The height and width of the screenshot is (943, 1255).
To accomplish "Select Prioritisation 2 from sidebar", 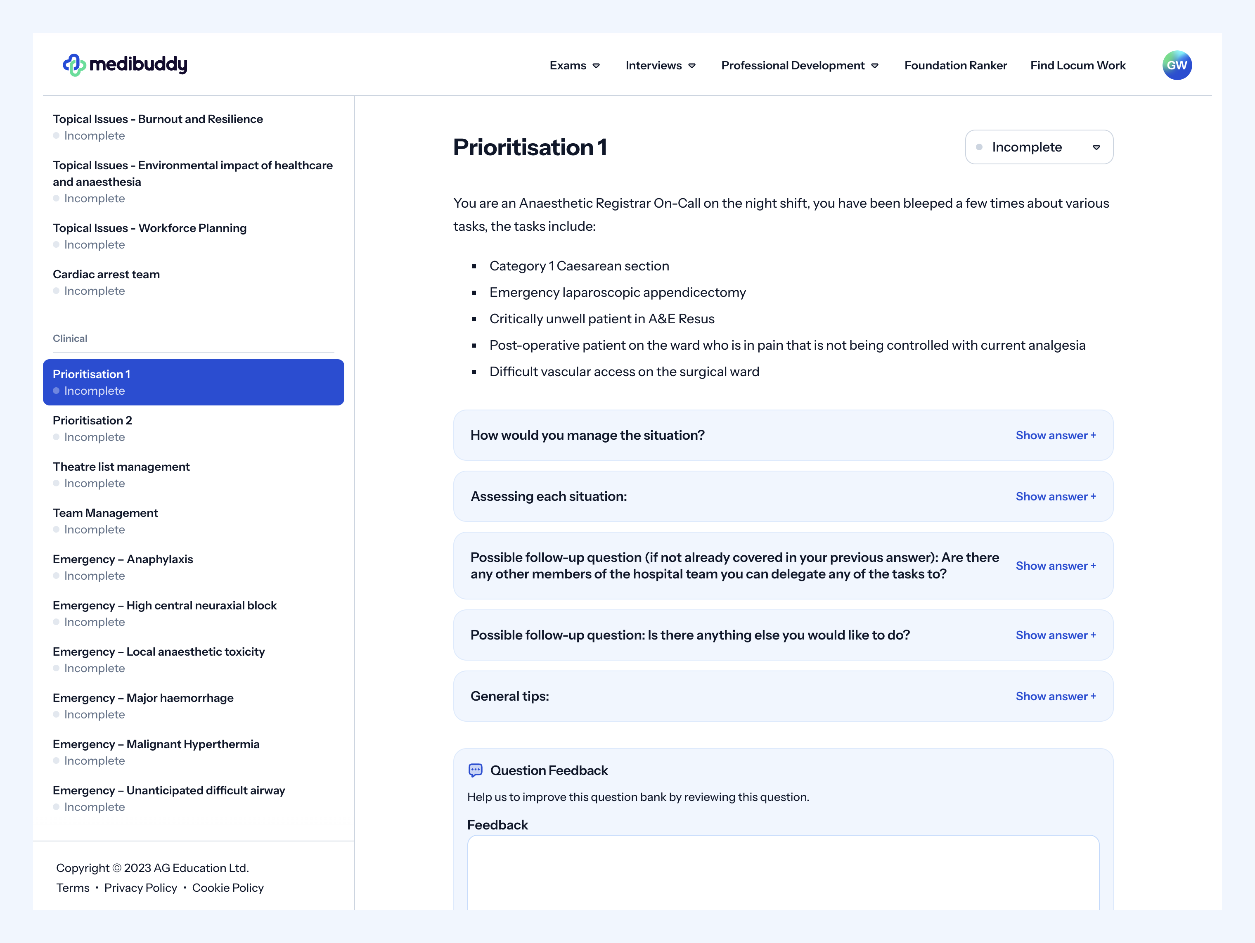I will 92,420.
